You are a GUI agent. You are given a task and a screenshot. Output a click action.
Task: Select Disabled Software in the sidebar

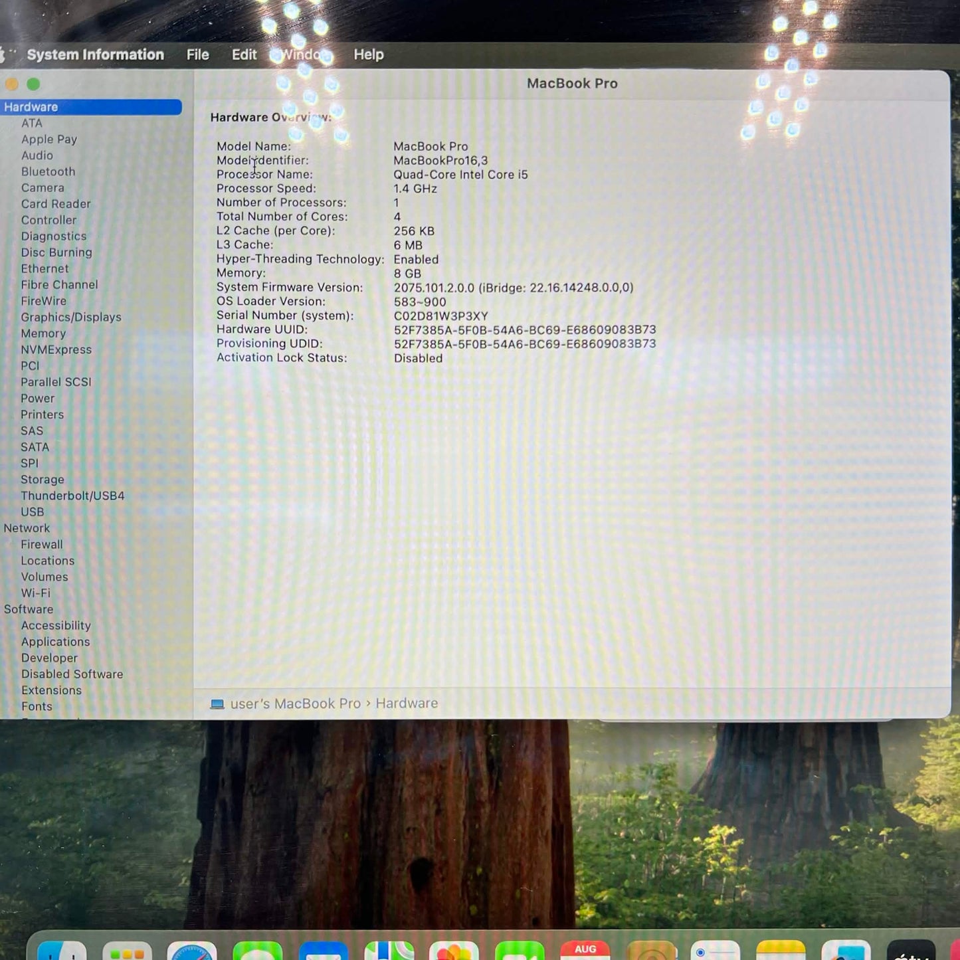coord(72,674)
